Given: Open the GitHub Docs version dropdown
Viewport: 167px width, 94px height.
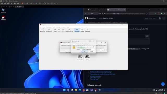Looking at the screenshot, I should point(107,18).
